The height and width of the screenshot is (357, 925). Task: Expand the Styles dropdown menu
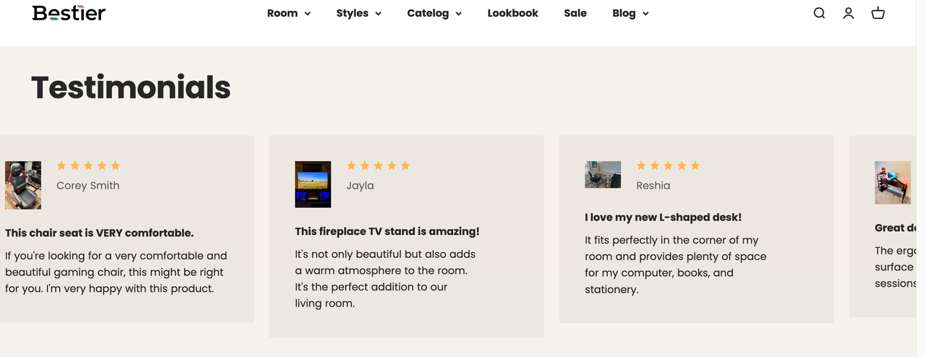pyautogui.click(x=359, y=13)
